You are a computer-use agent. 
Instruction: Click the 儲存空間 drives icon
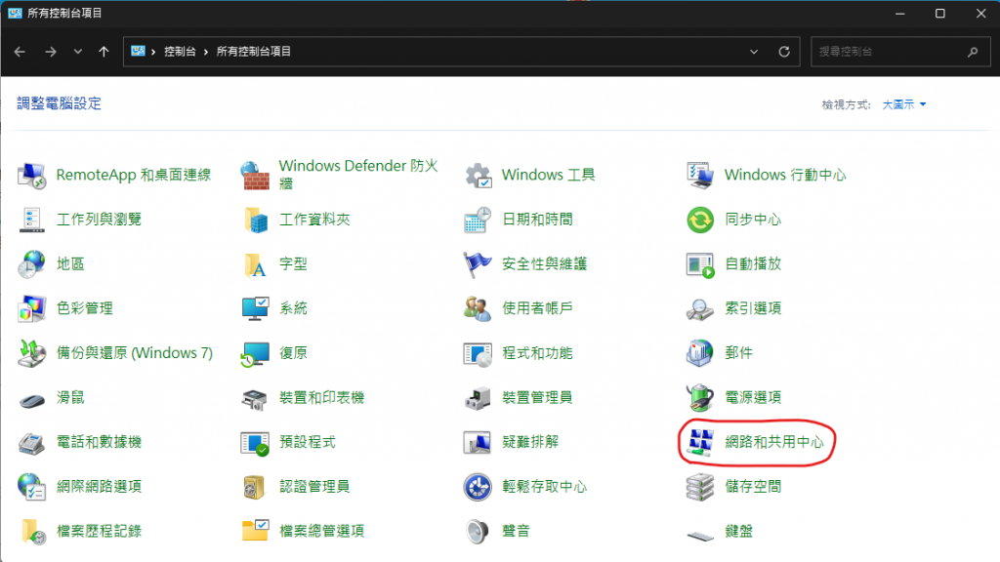tap(700, 488)
